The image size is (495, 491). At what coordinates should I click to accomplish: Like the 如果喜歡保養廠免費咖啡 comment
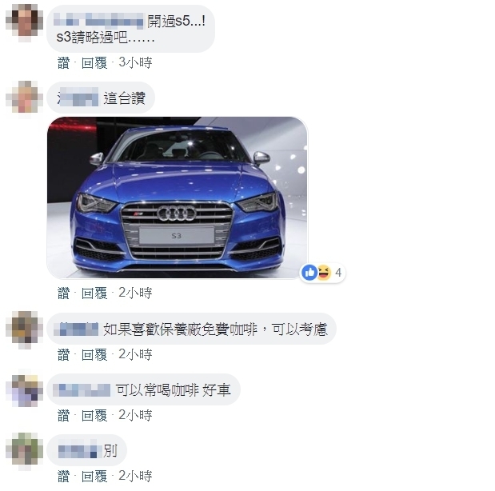[x=63, y=354]
